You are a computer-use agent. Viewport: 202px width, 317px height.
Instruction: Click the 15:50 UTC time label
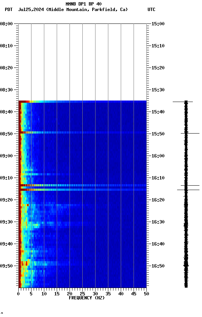(158, 134)
